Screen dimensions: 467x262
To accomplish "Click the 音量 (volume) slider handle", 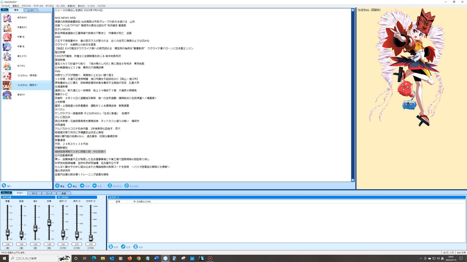I will [x=7, y=233].
